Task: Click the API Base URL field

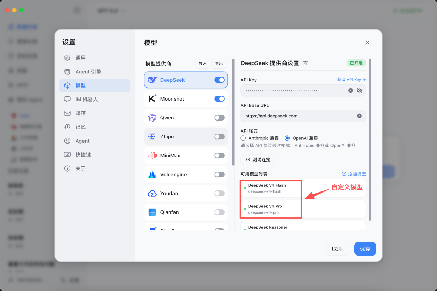Action: click(x=303, y=116)
